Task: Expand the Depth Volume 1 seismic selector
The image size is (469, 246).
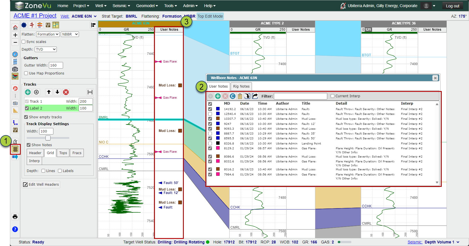Action: coord(442,242)
